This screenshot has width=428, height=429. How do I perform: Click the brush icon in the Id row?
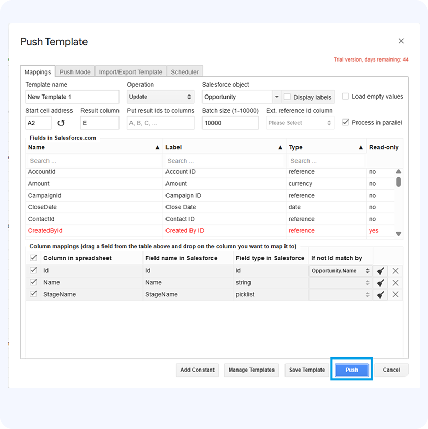pyautogui.click(x=381, y=271)
